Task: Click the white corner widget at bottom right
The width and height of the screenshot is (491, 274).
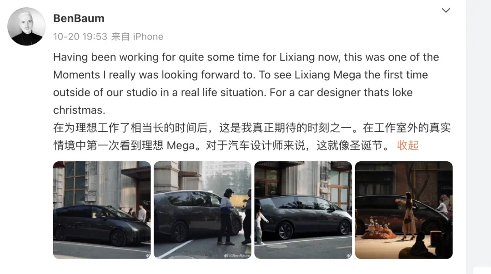Action: click(482, 270)
